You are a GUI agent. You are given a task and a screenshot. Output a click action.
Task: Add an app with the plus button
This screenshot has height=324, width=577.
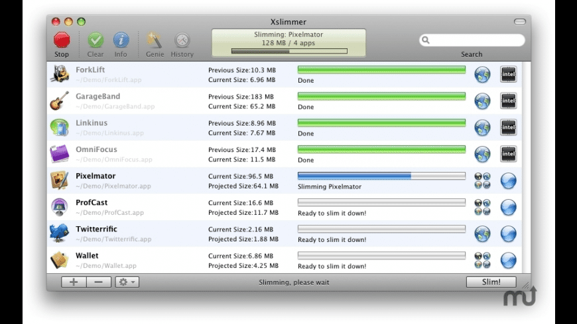click(x=74, y=282)
